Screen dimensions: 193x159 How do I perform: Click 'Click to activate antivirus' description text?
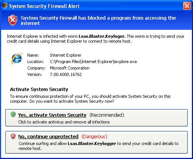[64, 122]
